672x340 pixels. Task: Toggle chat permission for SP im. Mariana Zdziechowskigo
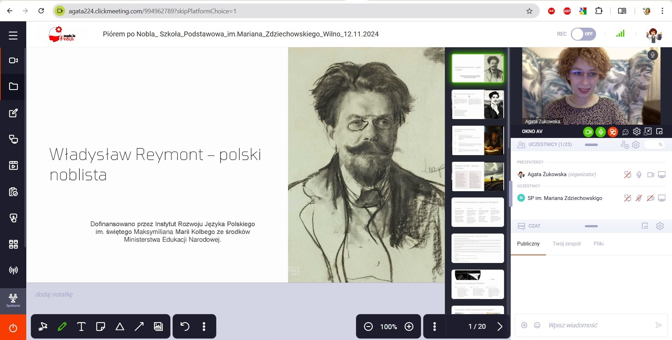[628, 198]
